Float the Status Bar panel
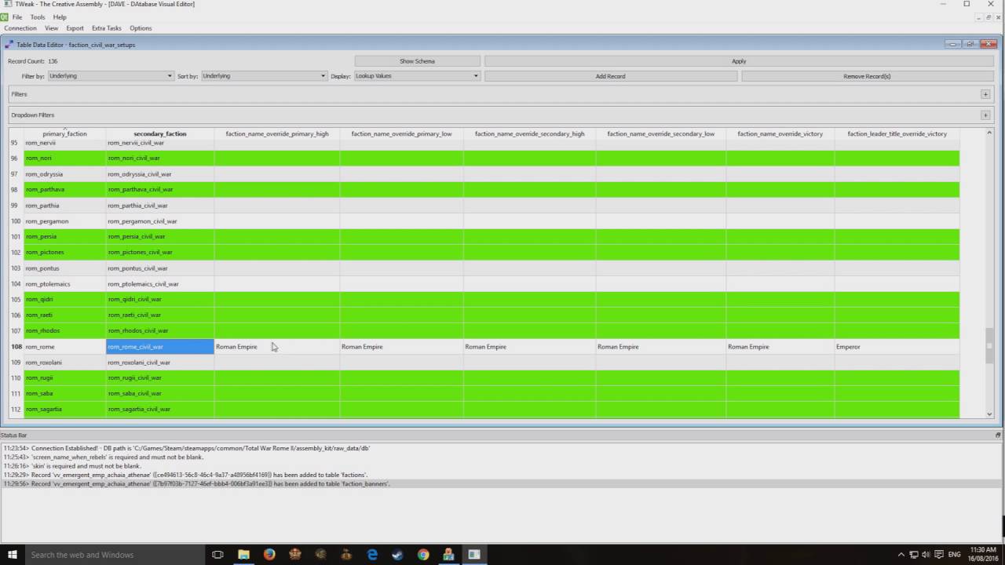 pyautogui.click(x=998, y=435)
